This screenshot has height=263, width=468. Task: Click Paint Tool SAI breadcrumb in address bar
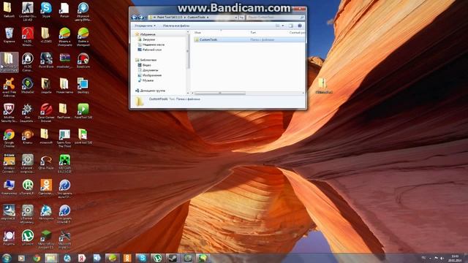click(170, 18)
